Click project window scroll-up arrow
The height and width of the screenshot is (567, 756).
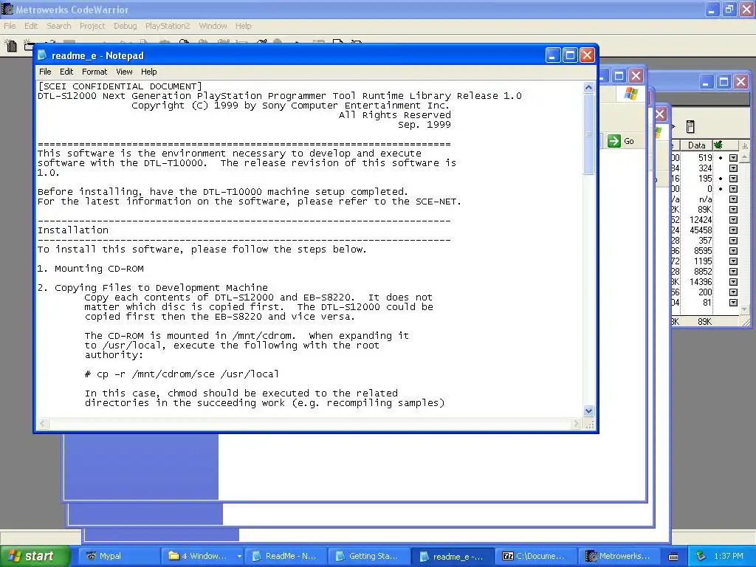point(744,158)
